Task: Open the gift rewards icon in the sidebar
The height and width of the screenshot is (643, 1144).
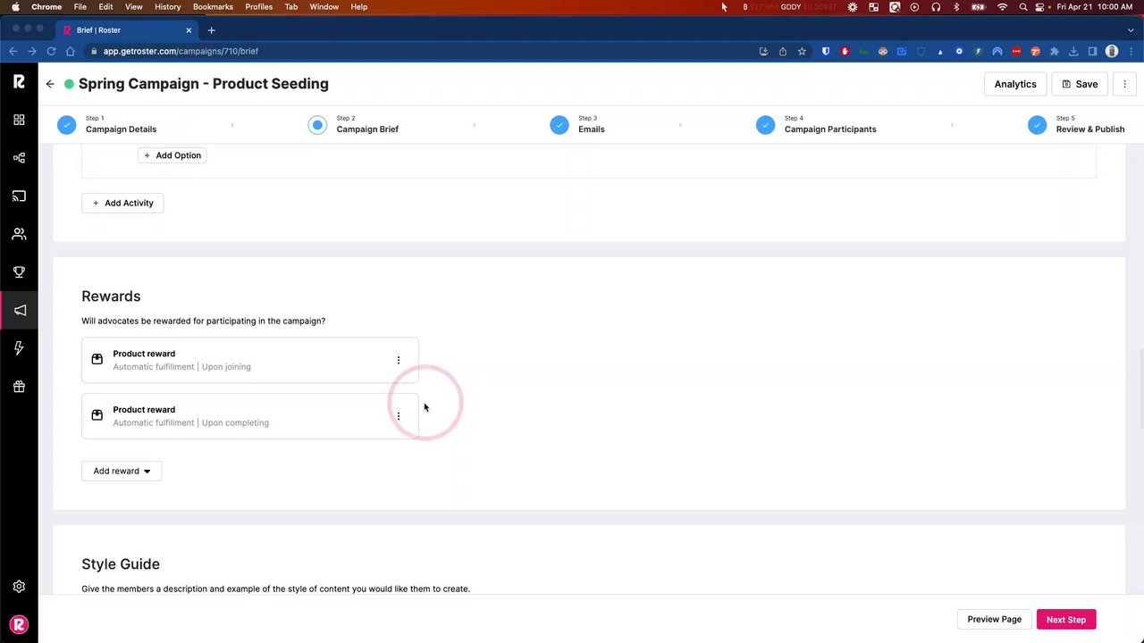Action: pyautogui.click(x=19, y=387)
